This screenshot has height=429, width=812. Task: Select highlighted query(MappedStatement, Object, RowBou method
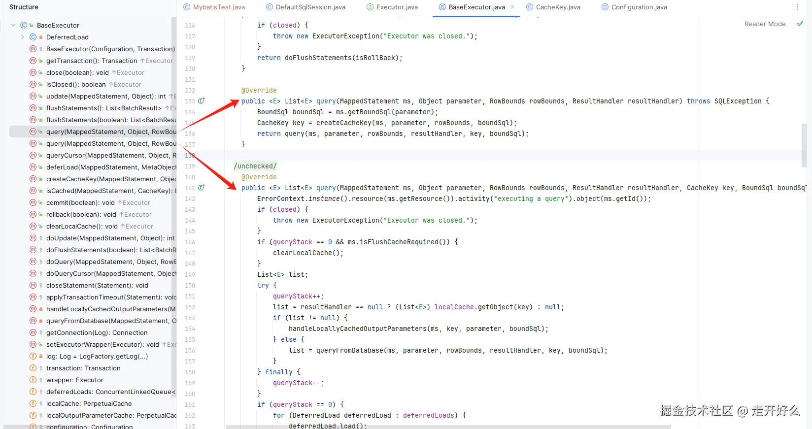pyautogui.click(x=111, y=132)
